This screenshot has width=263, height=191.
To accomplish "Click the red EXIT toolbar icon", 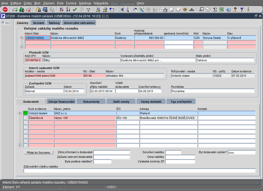I will [x=5, y=10].
